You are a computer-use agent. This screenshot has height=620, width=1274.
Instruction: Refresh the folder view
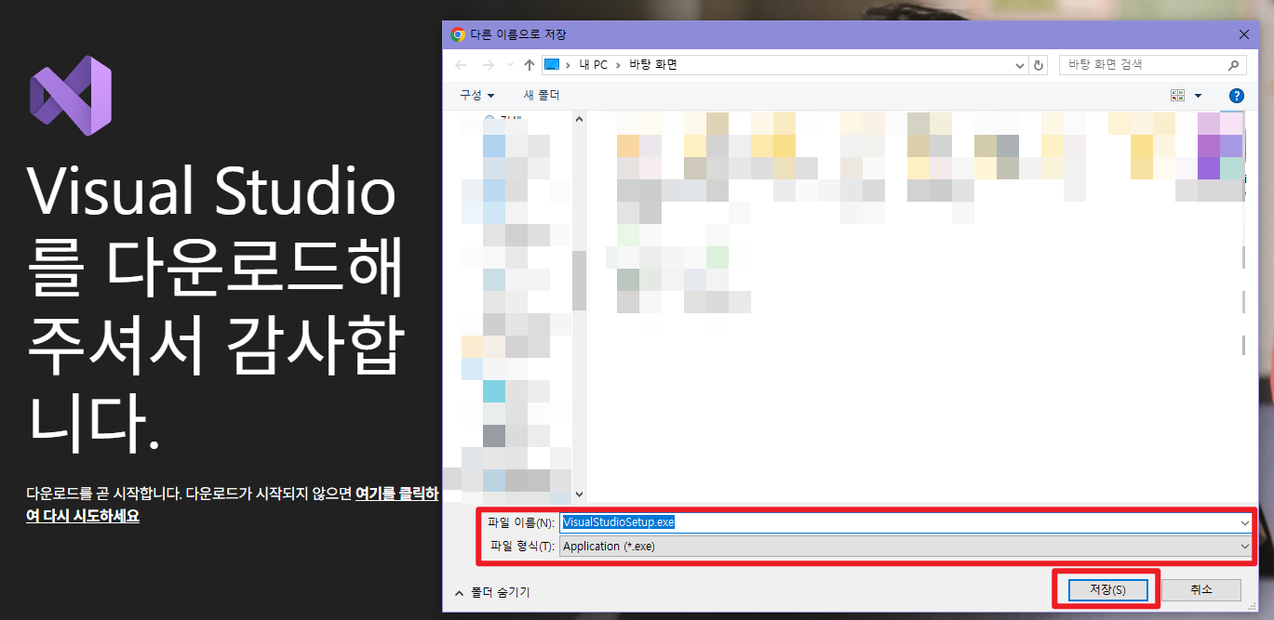tap(1039, 65)
